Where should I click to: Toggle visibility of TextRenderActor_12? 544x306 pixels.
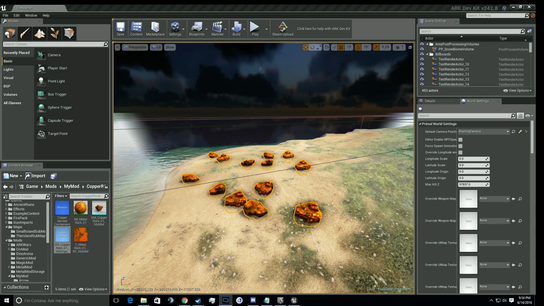(x=422, y=74)
